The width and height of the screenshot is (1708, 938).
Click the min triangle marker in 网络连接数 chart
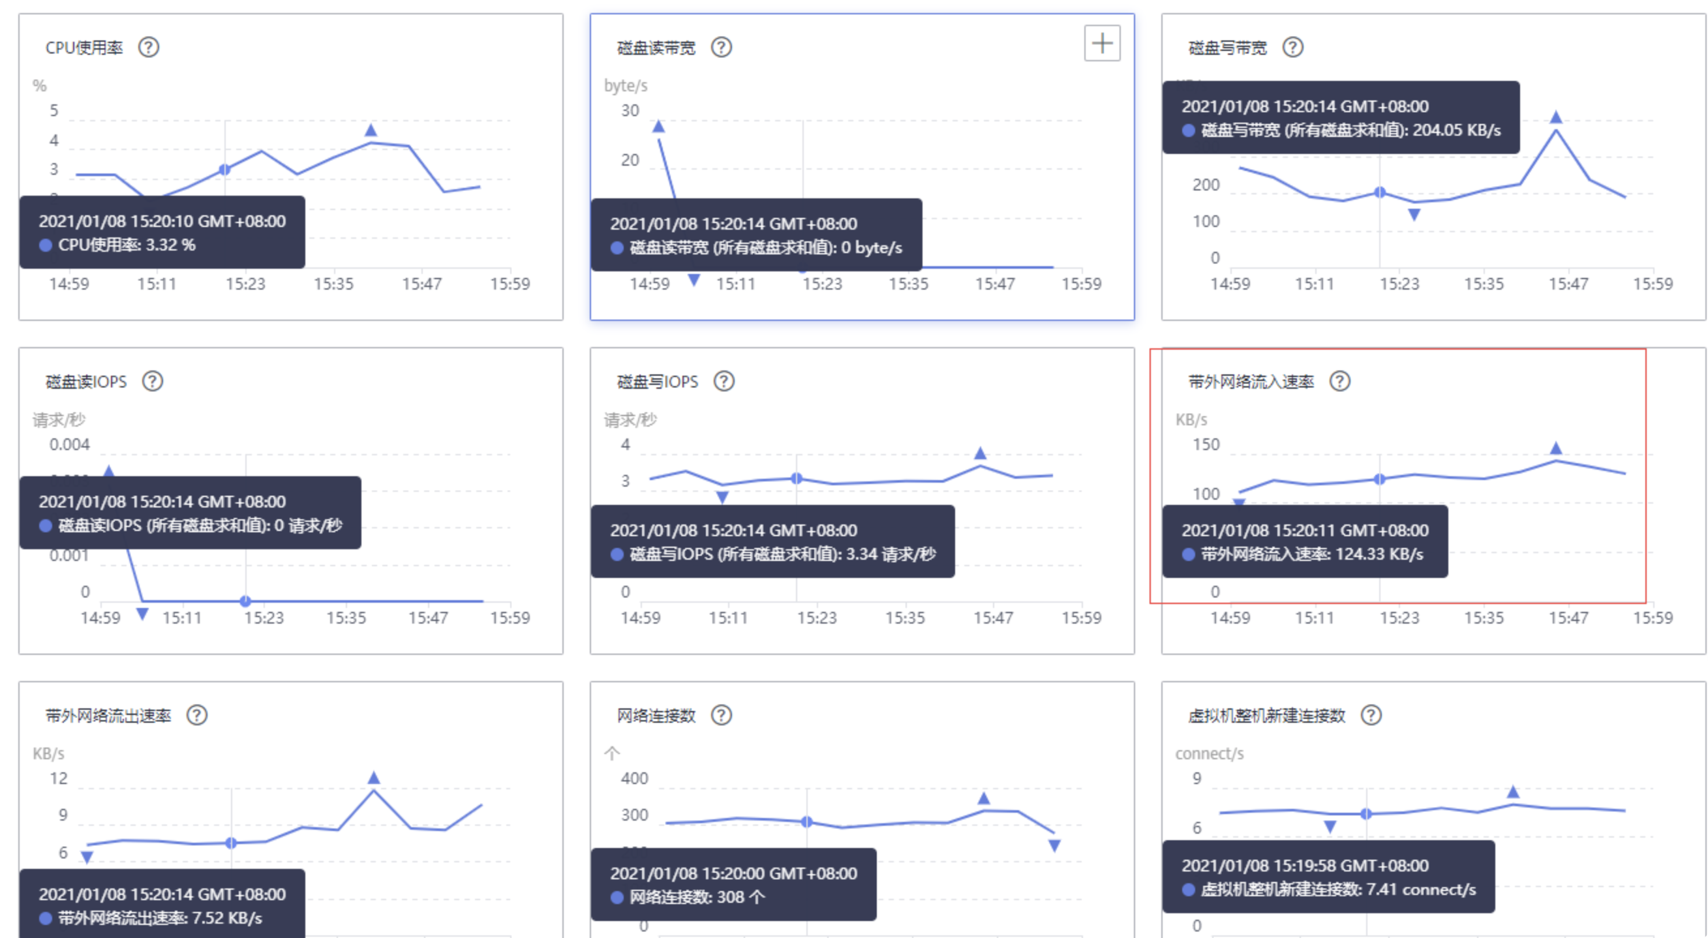pyautogui.click(x=1054, y=846)
